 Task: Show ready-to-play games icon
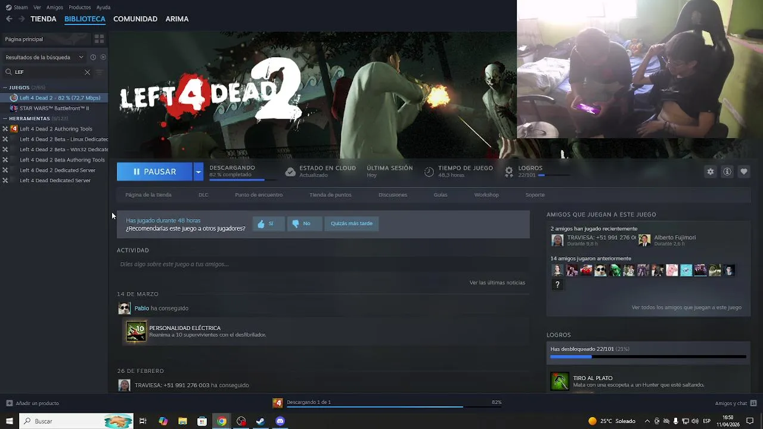[x=103, y=57]
